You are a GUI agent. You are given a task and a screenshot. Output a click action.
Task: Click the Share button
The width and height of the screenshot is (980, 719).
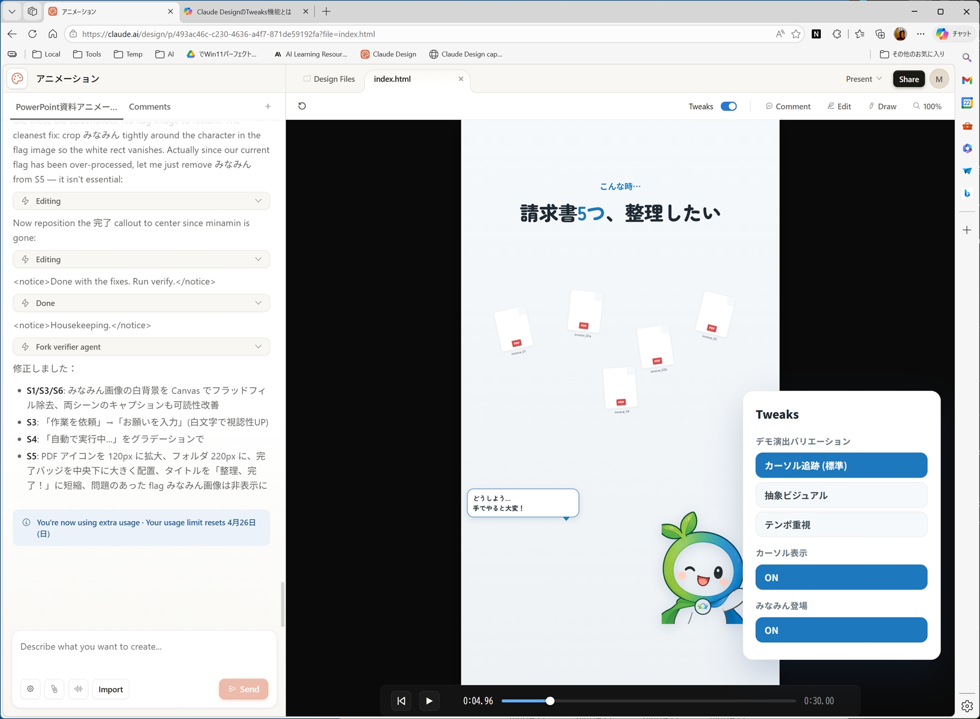click(909, 79)
